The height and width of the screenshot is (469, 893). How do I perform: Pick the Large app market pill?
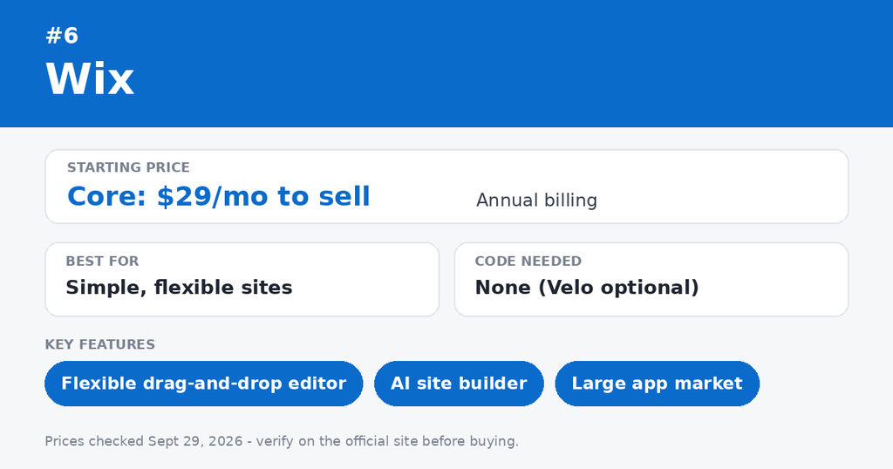tap(658, 384)
